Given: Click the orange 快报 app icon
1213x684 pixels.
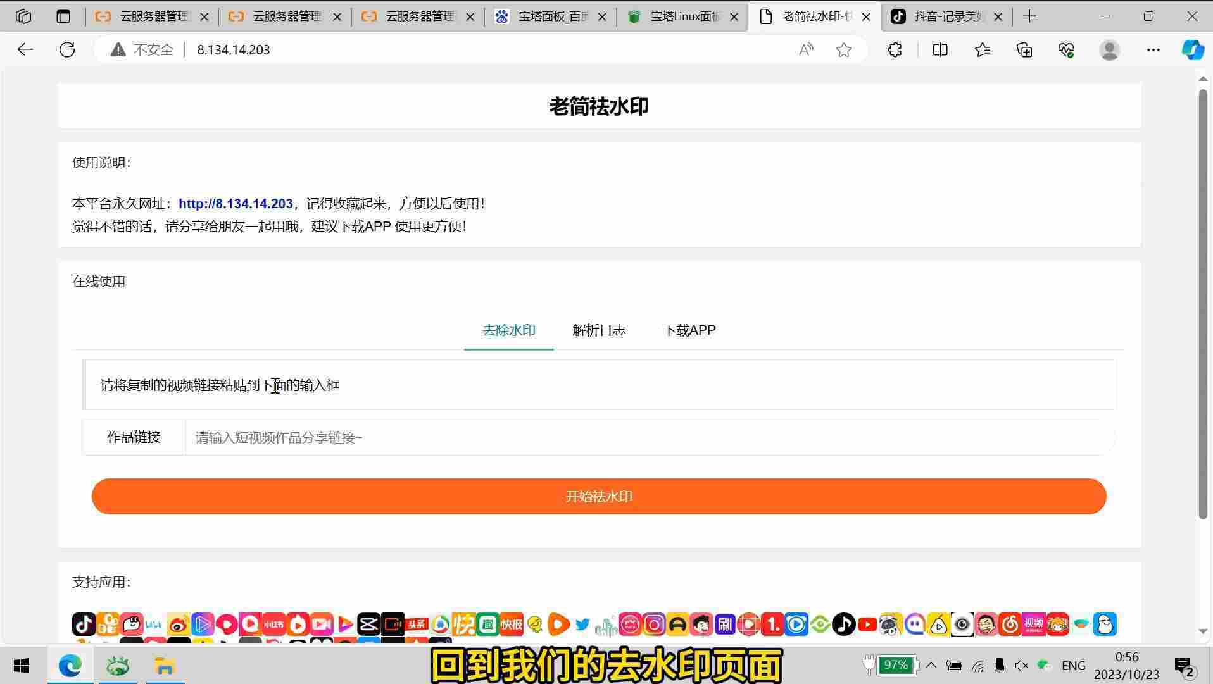Looking at the screenshot, I should [x=512, y=625].
